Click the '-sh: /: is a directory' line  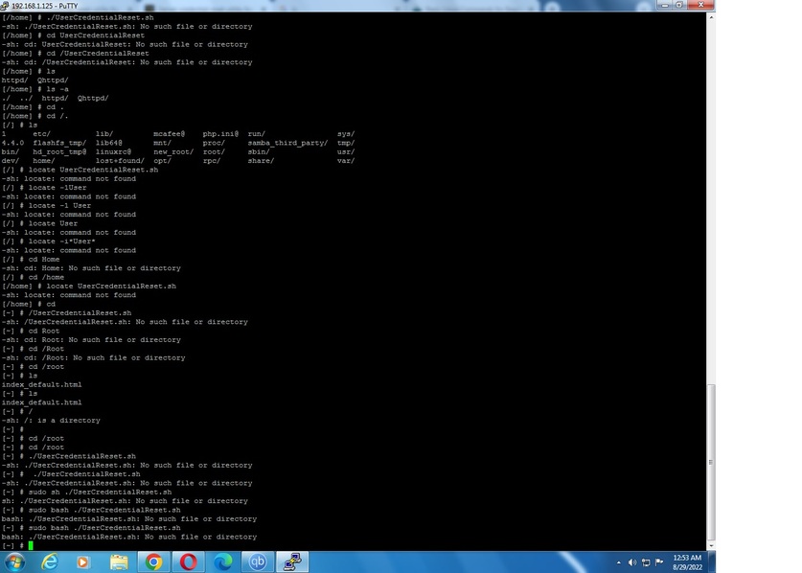51,420
